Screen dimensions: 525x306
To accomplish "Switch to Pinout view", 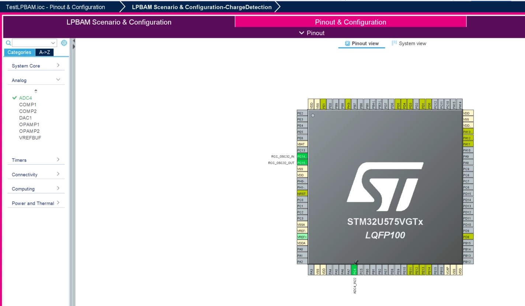I will coord(362,43).
